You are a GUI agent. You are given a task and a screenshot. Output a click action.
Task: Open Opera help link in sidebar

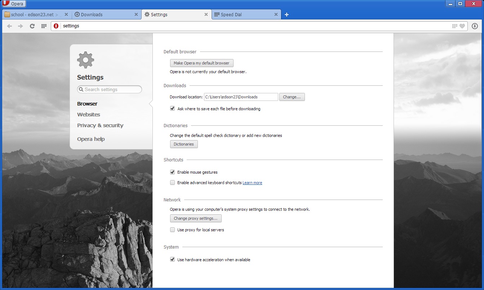[x=91, y=139]
